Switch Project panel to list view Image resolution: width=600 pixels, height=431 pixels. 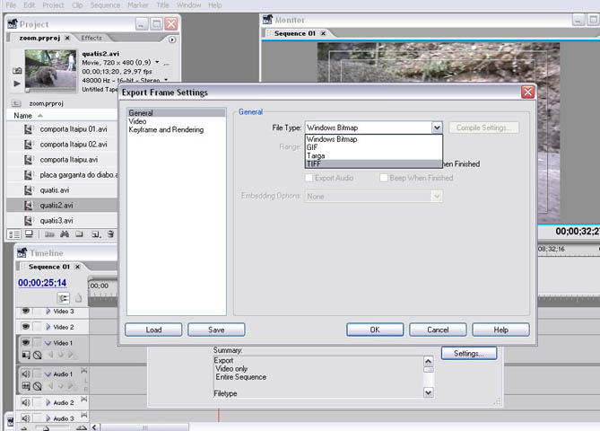click(x=14, y=233)
